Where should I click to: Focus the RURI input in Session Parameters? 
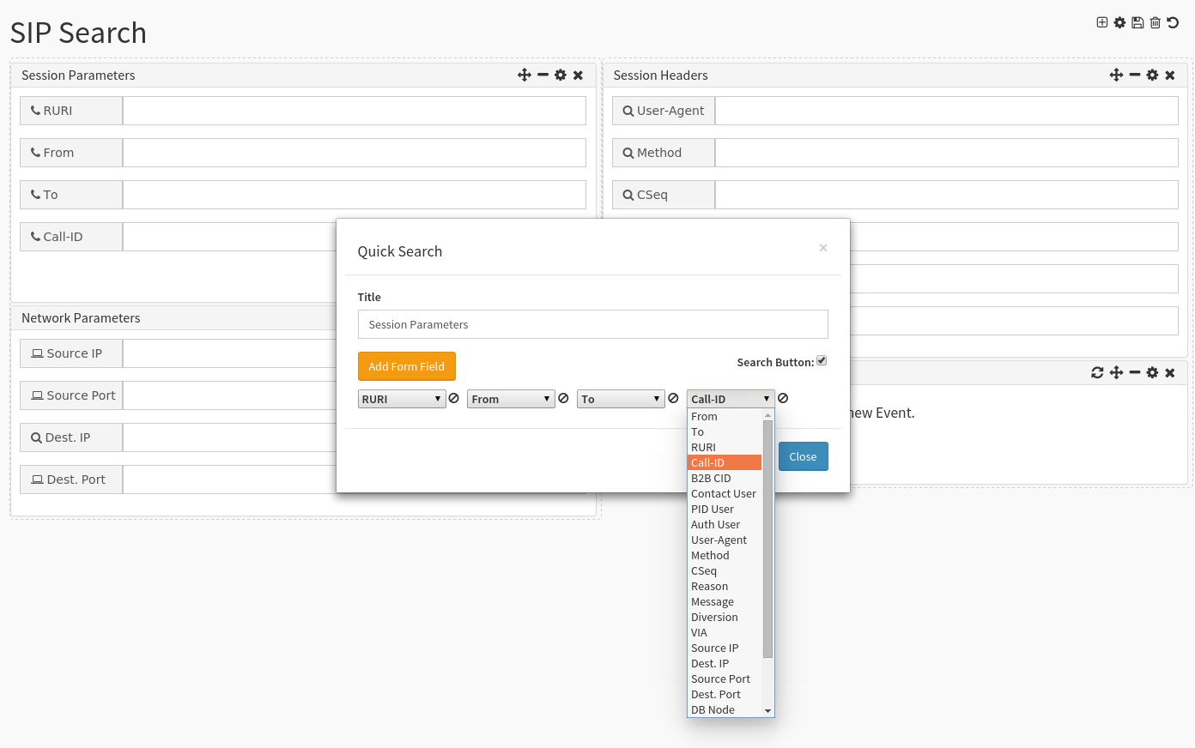point(355,111)
